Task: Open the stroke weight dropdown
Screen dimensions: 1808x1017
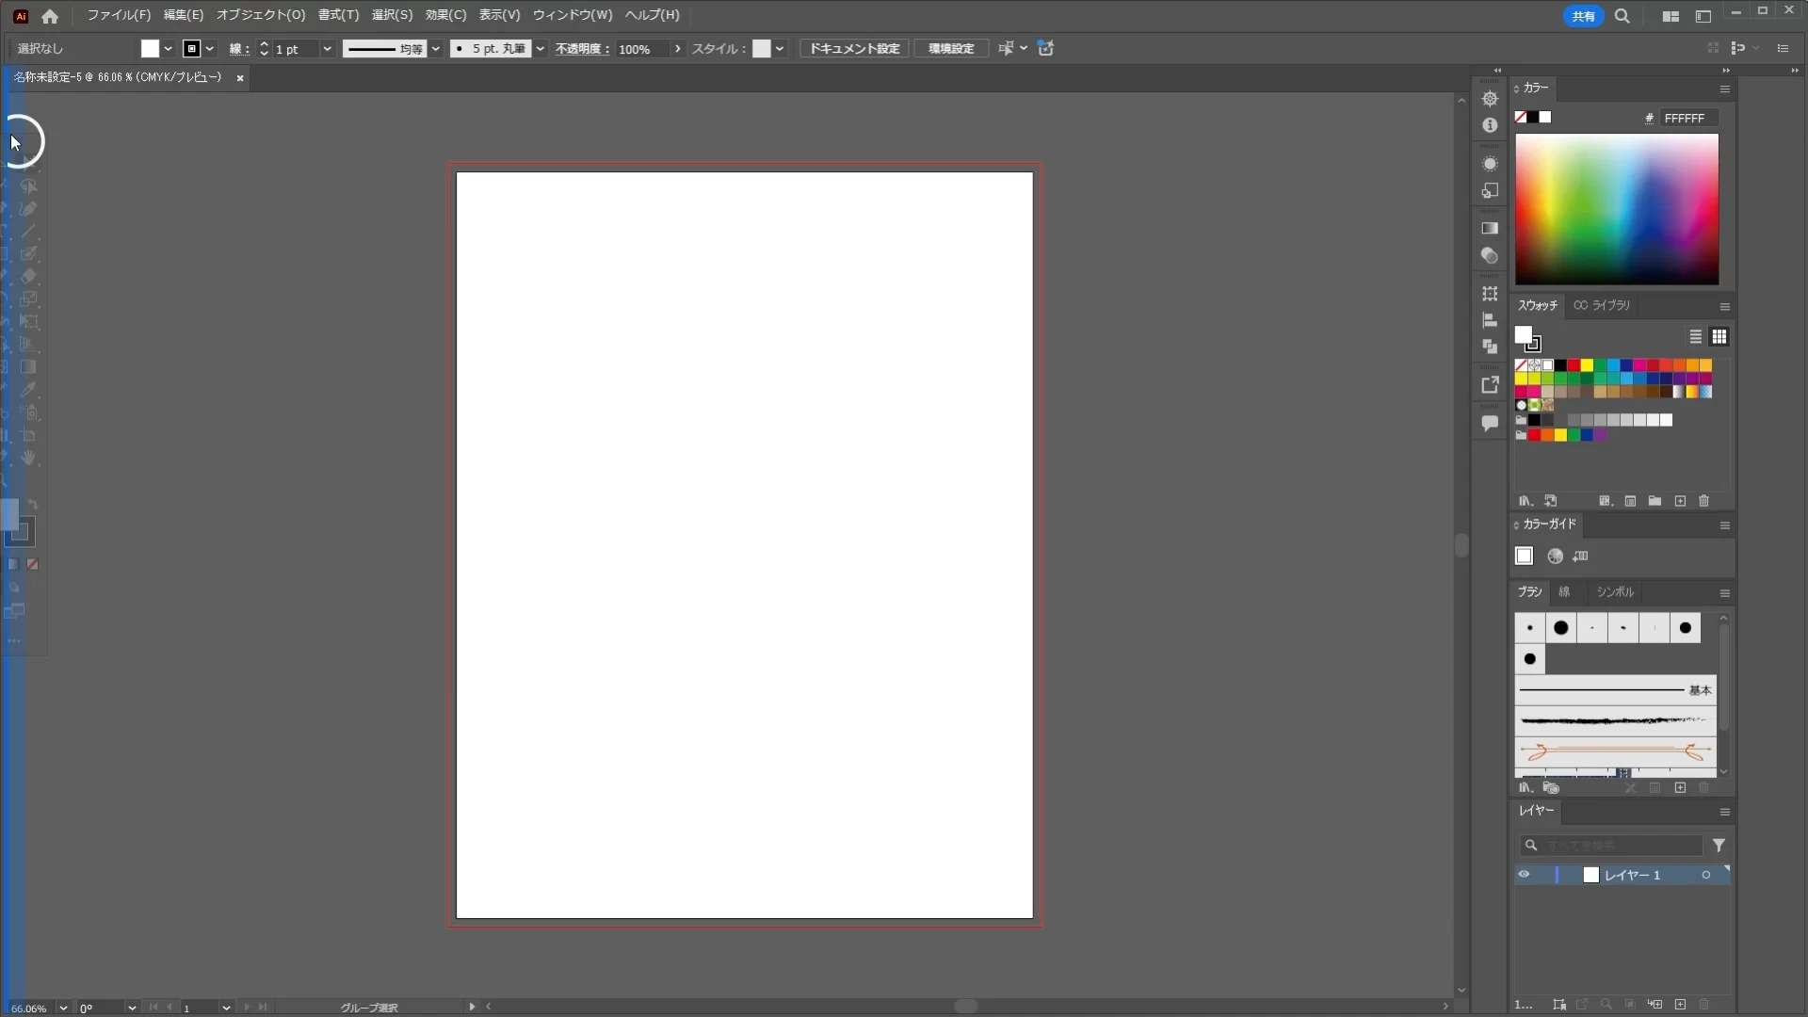Action: (327, 49)
